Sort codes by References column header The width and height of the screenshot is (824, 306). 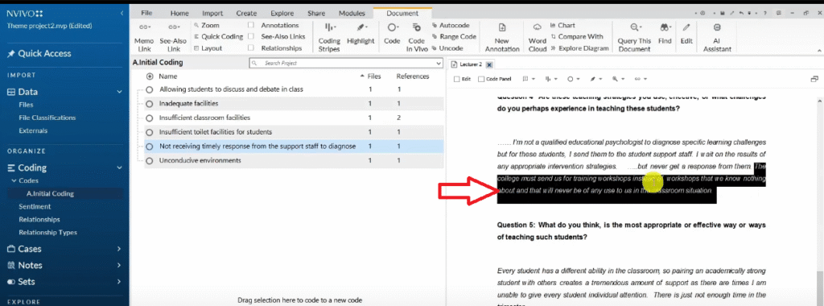coord(413,76)
